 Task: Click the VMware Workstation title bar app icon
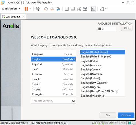tap(3, 3)
